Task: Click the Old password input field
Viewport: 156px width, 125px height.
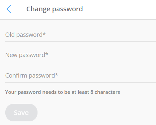Action: pos(81,35)
